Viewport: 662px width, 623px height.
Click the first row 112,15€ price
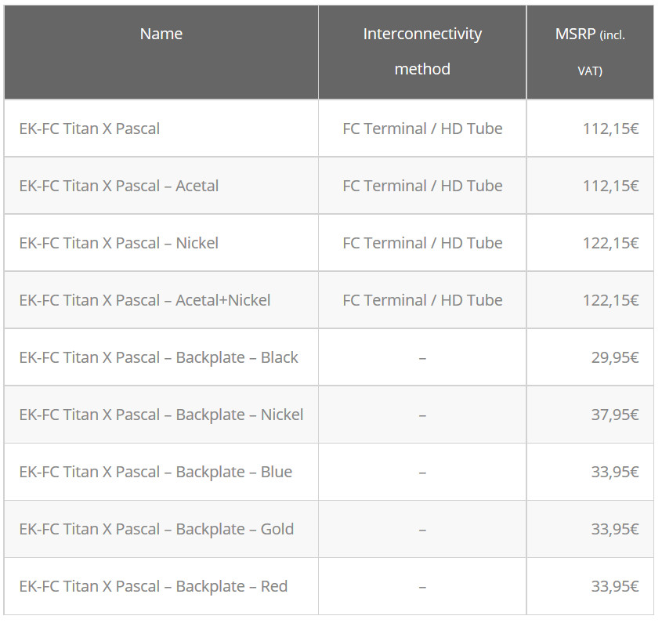(x=610, y=129)
